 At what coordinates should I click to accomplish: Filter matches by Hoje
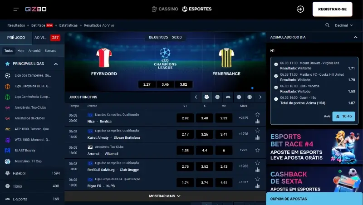click(x=21, y=51)
